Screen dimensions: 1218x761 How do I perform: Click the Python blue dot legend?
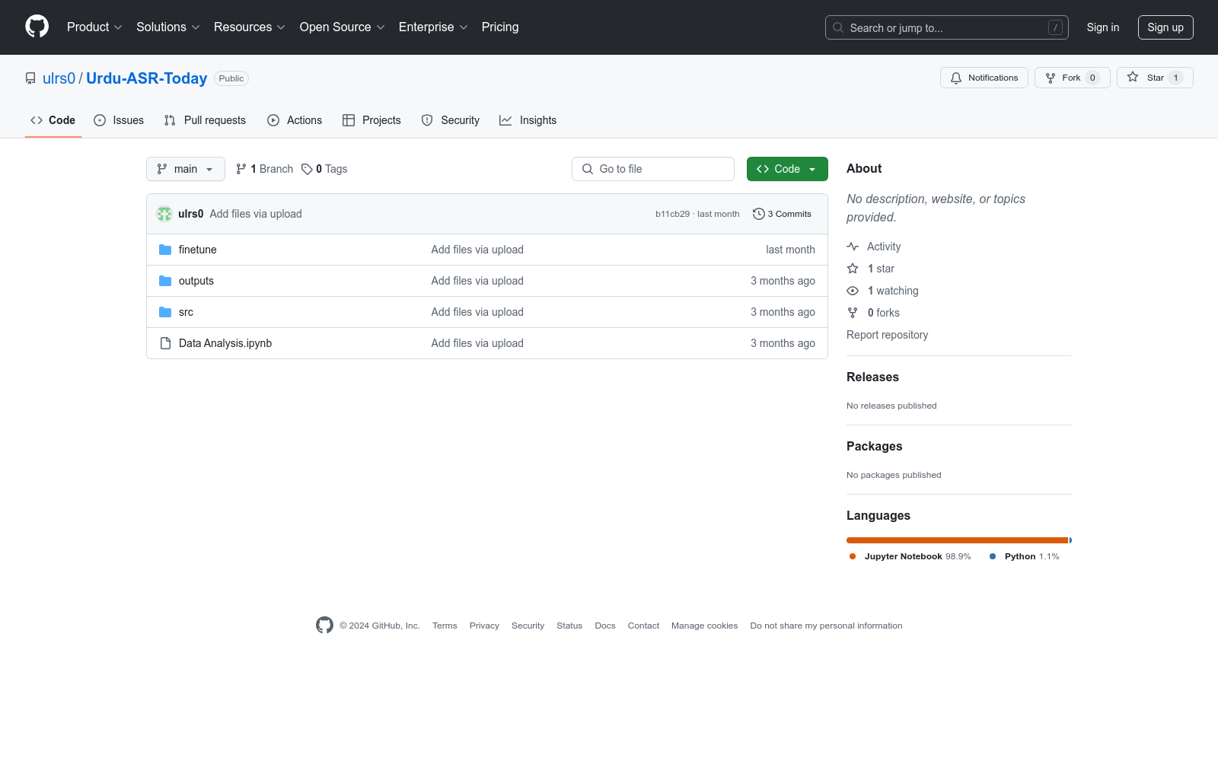(993, 556)
